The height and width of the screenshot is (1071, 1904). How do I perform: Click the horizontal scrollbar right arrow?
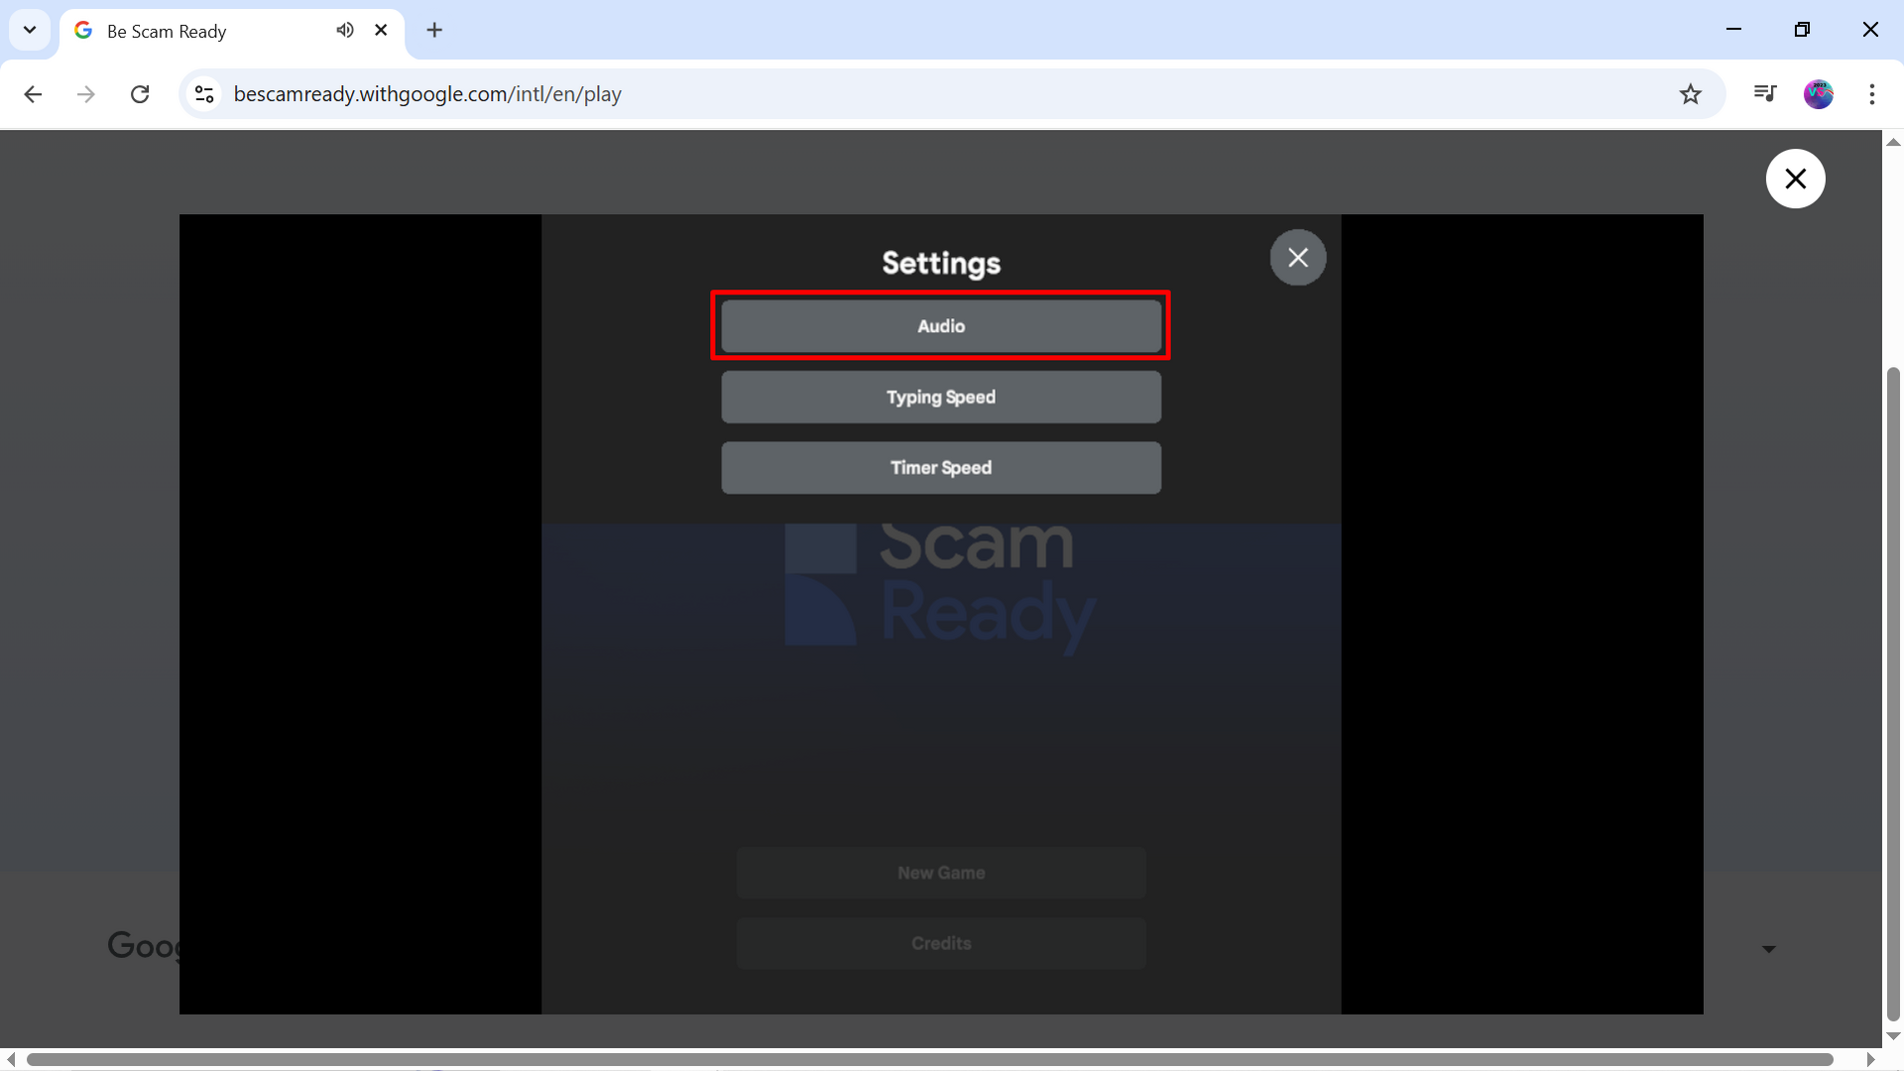pos(1870,1059)
